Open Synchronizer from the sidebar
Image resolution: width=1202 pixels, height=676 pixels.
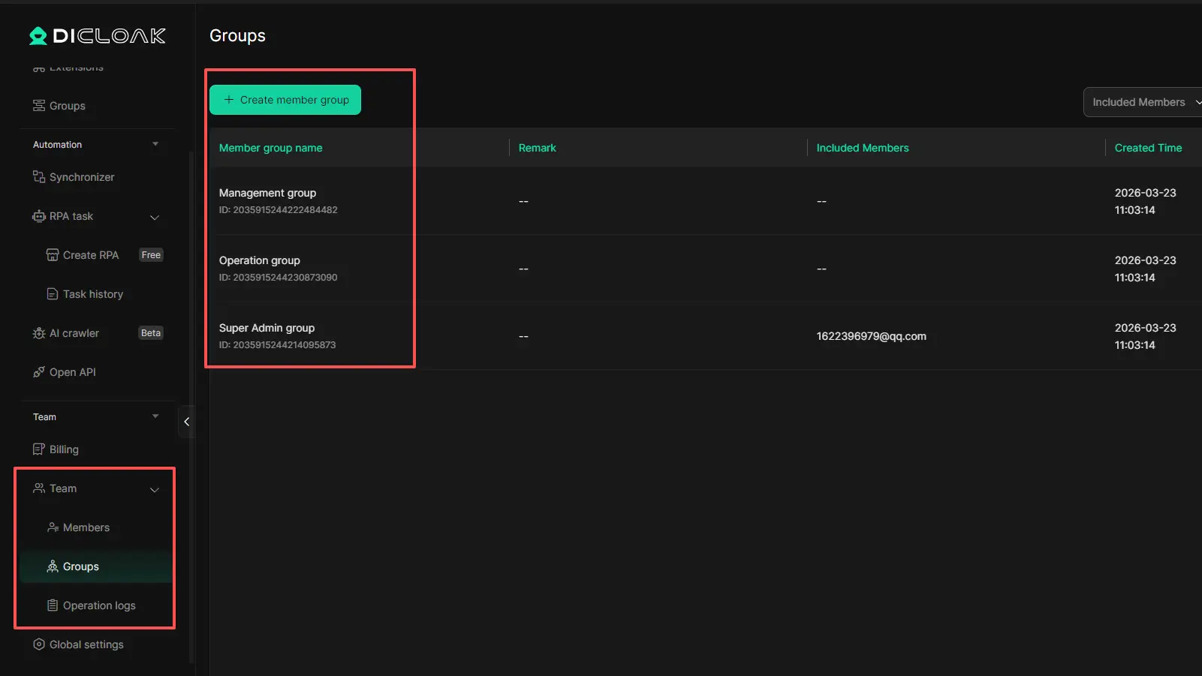pos(81,177)
